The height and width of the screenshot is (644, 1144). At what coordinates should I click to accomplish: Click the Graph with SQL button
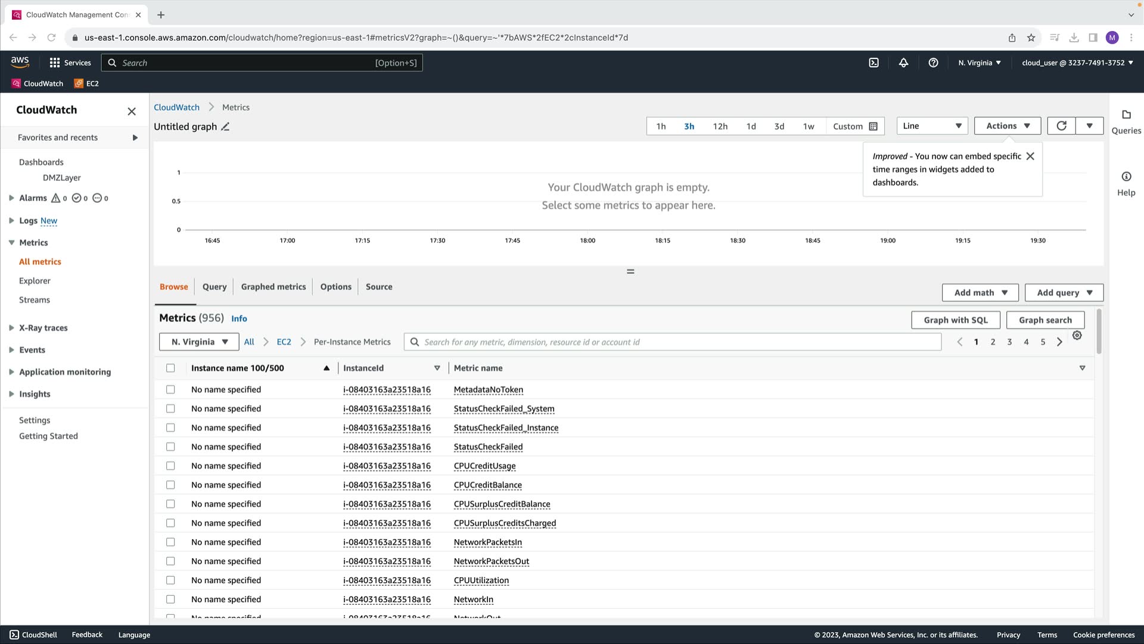pos(955,320)
